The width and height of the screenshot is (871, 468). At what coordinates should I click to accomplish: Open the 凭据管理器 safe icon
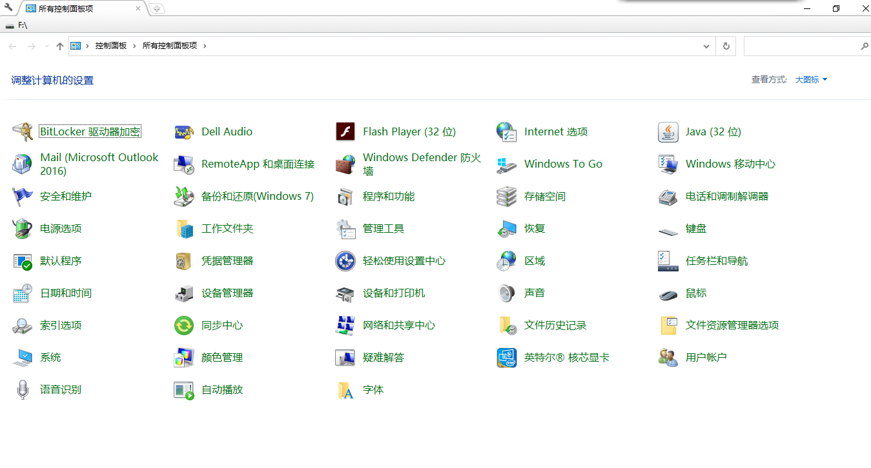(184, 261)
